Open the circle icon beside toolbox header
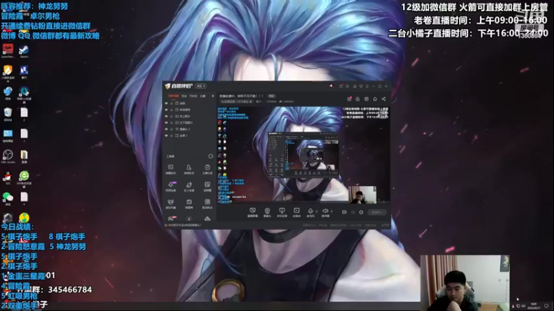Image resolution: width=554 pixels, height=311 pixels. click(x=211, y=156)
